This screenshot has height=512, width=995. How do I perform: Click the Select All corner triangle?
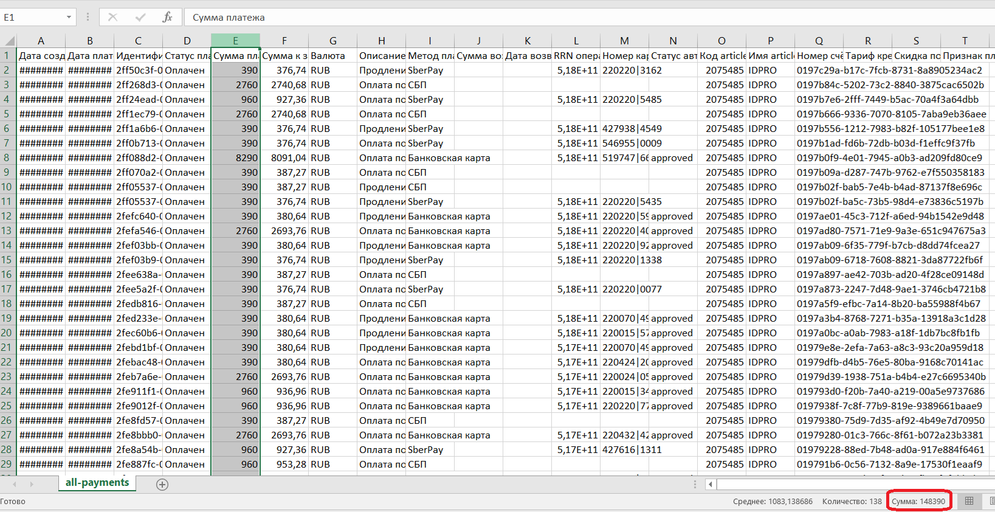tap(9, 41)
